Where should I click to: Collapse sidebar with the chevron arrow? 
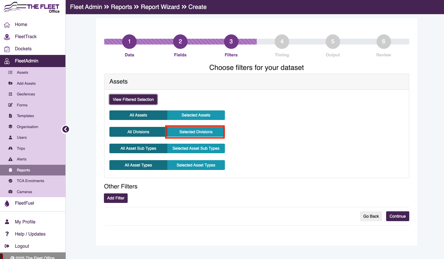66,129
